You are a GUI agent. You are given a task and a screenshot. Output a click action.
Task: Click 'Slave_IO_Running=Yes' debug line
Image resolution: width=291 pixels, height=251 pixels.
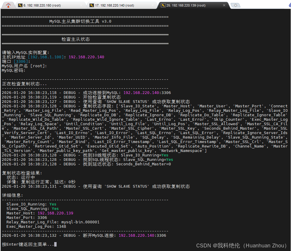pos(85,155)
